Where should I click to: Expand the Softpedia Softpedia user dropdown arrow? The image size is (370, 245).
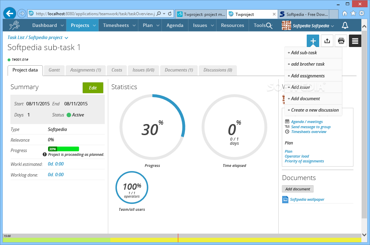coord(332,26)
